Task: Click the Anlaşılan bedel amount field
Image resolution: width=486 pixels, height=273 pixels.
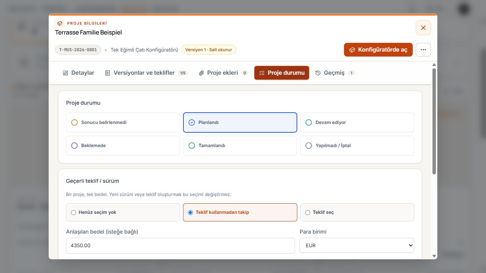Action: [x=180, y=245]
